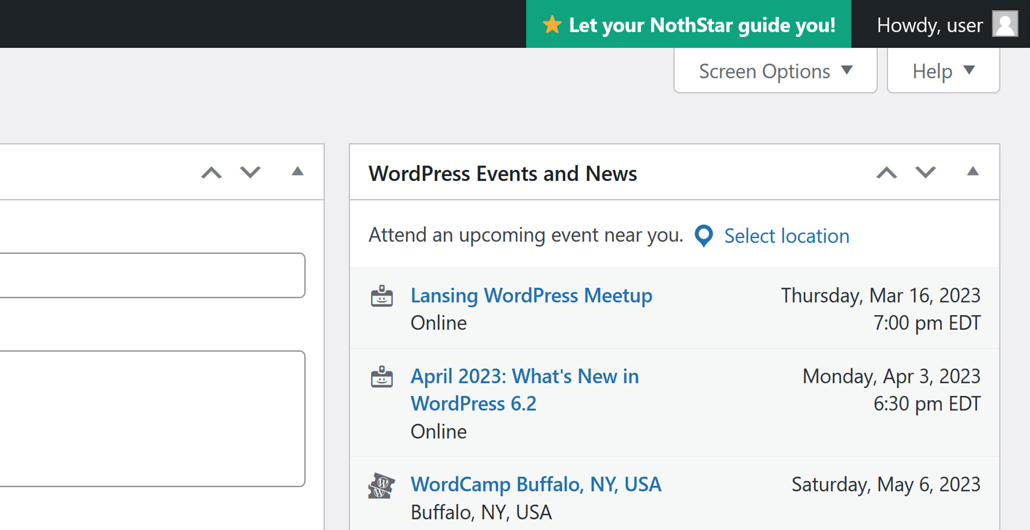Move WordPress Events and News panel down
Viewport: 1030px width, 530px height.
point(926,173)
